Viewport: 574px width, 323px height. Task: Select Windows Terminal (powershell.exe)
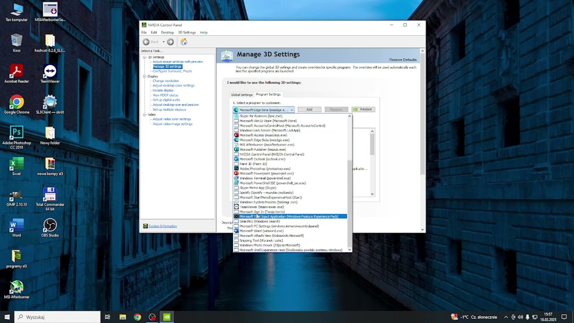coord(290,178)
